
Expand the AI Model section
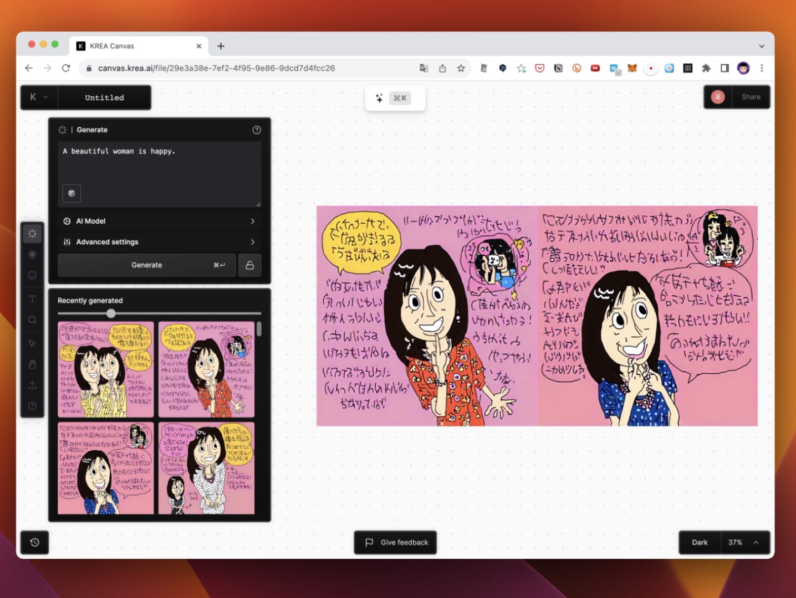tap(160, 221)
